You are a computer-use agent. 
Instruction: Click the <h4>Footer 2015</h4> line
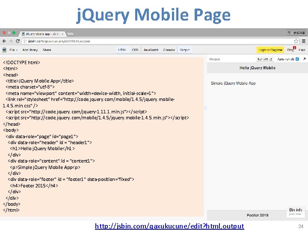[34, 186]
